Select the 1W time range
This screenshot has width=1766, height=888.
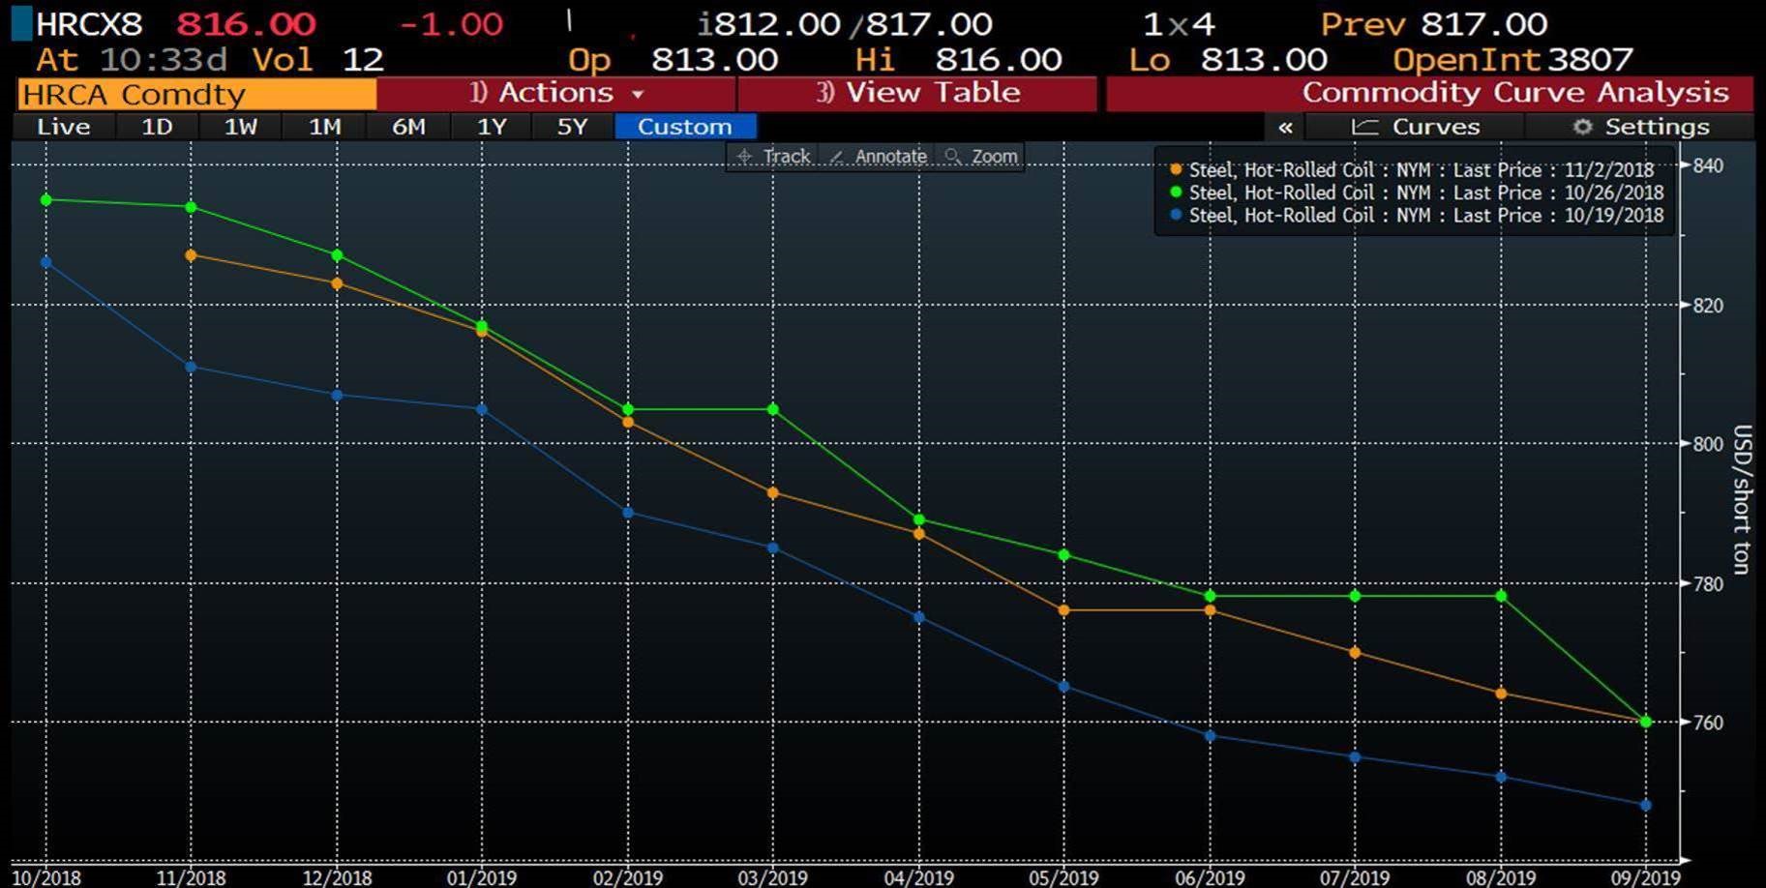pyautogui.click(x=241, y=127)
